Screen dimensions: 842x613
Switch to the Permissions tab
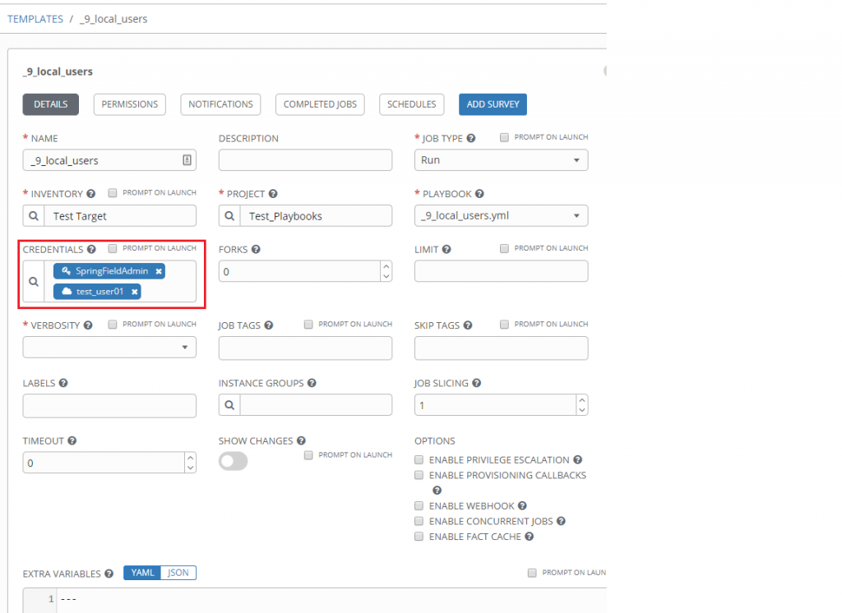129,104
